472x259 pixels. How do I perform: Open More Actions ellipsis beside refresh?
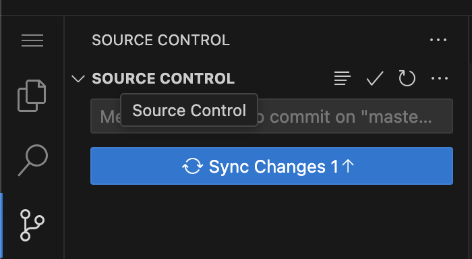click(x=440, y=79)
